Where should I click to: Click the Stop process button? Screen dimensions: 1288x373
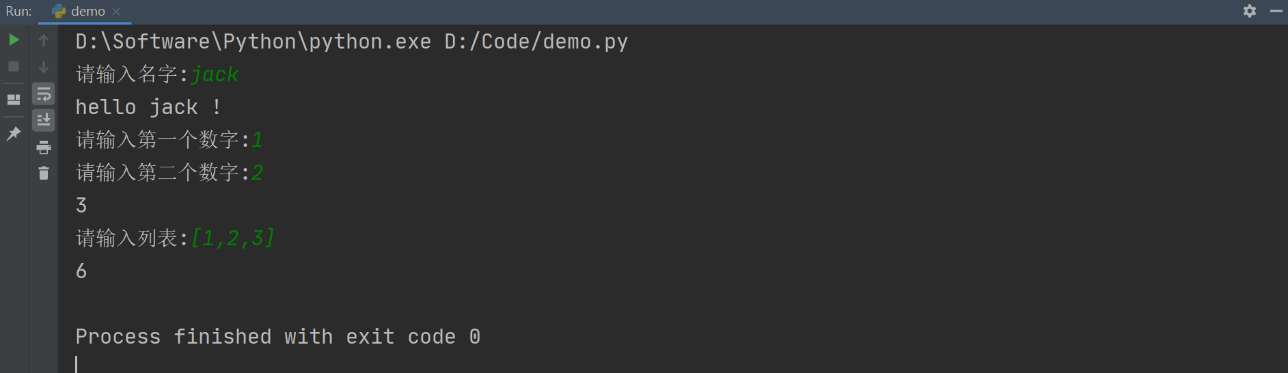click(x=14, y=66)
